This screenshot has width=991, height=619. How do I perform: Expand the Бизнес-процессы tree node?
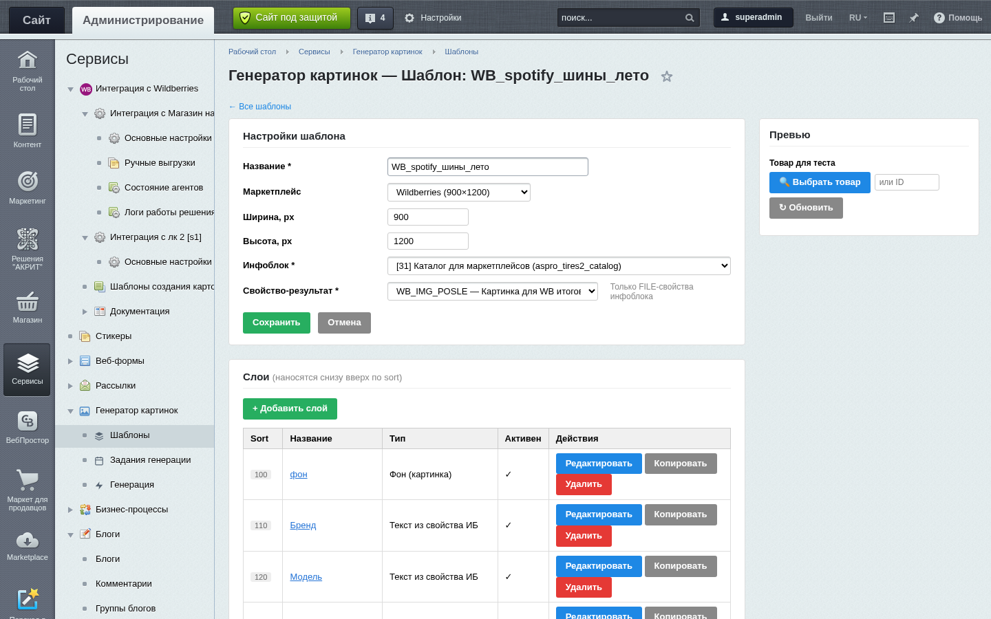click(70, 510)
